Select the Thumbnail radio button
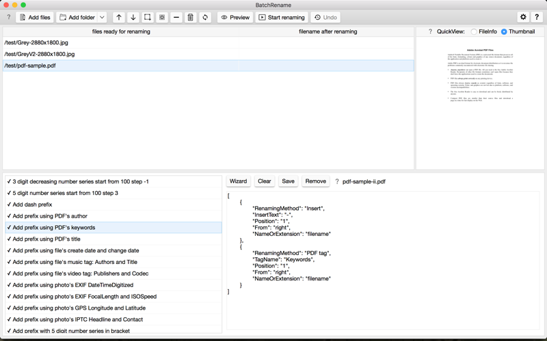Screen dimensions: 547x341 tap(518, 31)
